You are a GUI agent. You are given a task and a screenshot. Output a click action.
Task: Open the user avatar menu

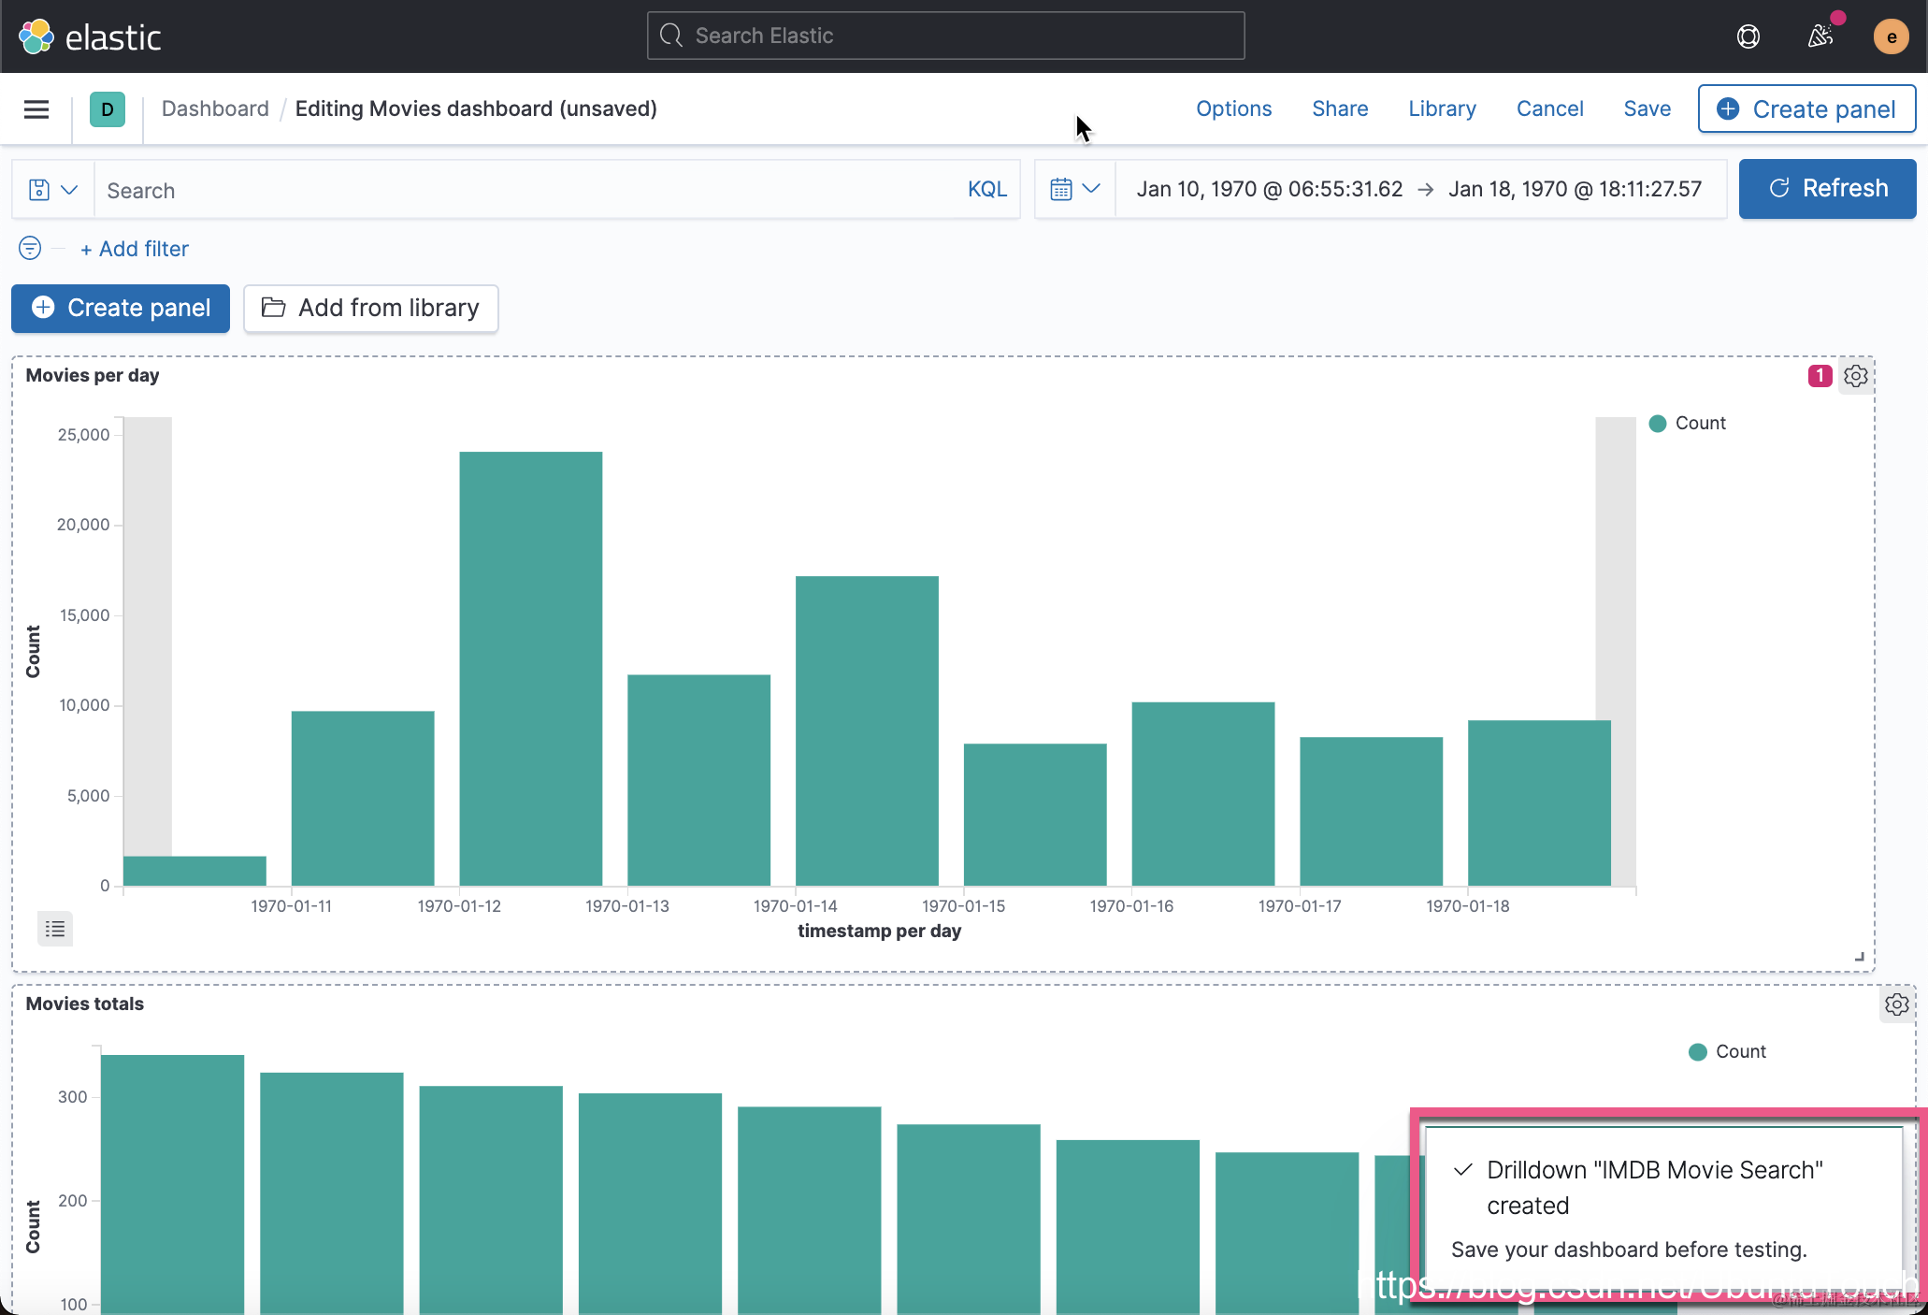(x=1891, y=36)
